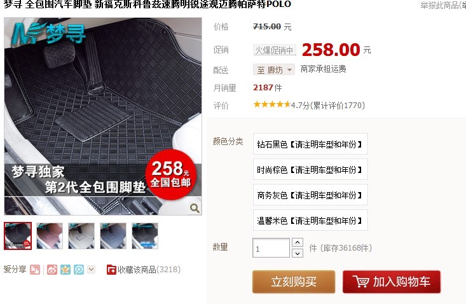466x304 pixels.
Task: Click the red favorite folder icon
Action: [111, 270]
